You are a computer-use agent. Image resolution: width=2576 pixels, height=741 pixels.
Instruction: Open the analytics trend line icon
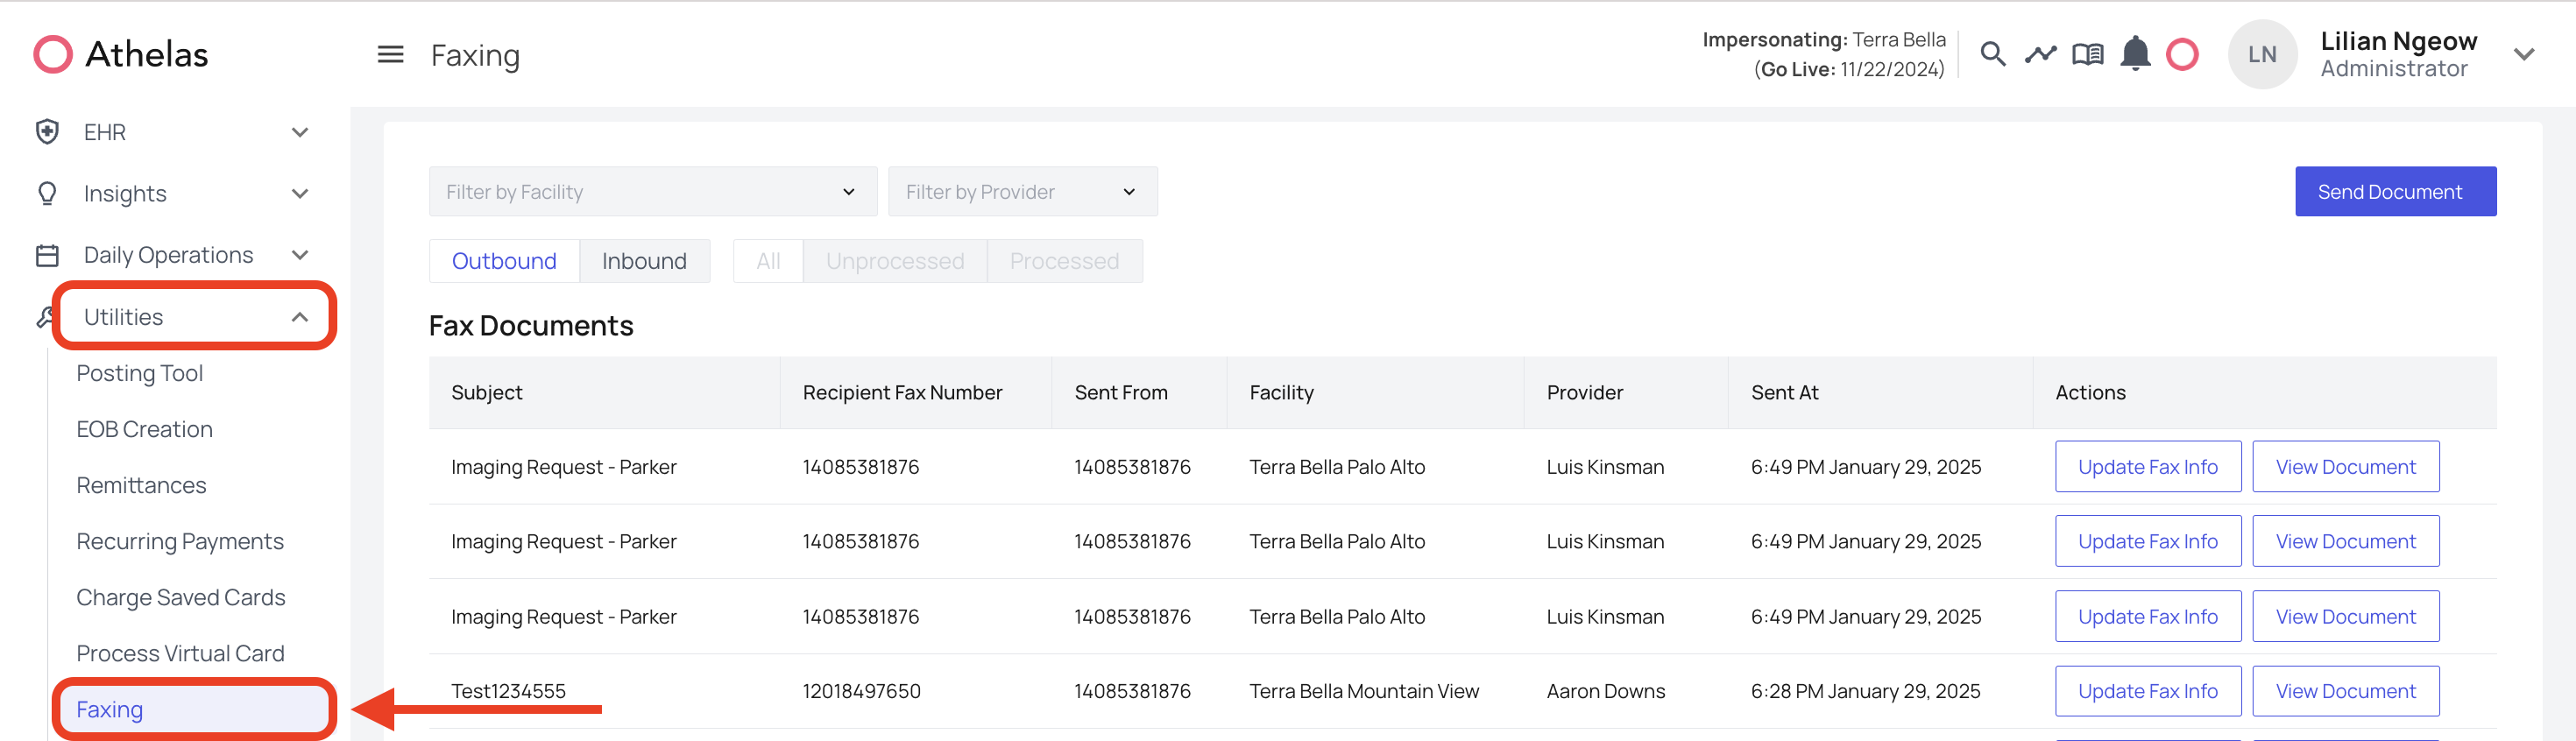(x=2040, y=54)
